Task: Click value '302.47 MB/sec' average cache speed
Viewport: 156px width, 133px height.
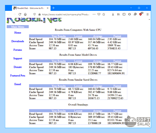Action: pos(96,92)
